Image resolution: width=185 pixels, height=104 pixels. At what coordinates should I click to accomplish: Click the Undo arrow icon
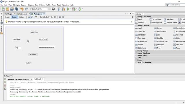pos(22,9)
